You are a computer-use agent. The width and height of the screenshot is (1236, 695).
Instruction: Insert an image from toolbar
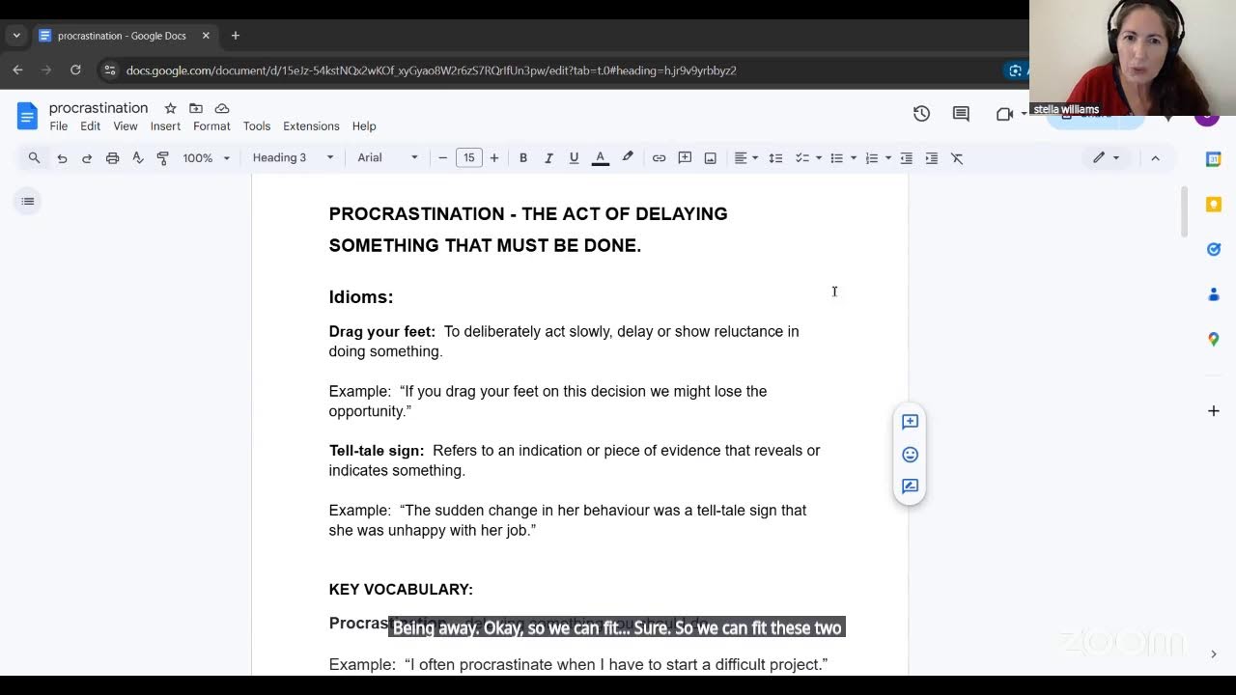[x=710, y=157]
